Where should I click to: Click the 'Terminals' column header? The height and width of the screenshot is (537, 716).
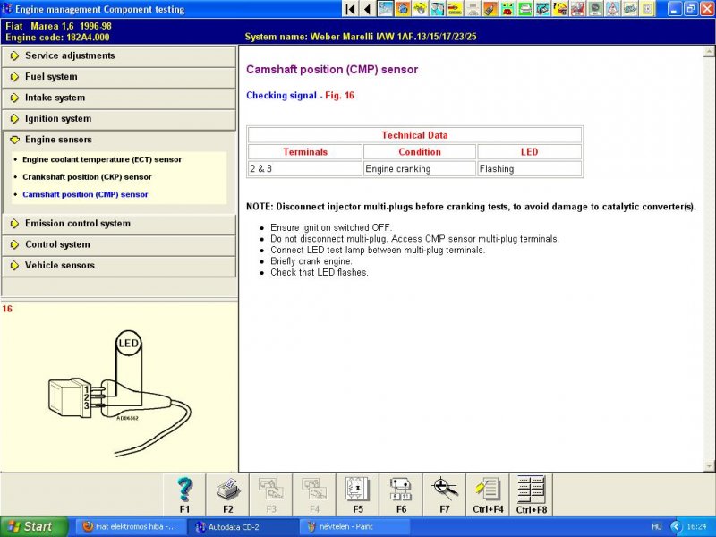click(x=305, y=152)
